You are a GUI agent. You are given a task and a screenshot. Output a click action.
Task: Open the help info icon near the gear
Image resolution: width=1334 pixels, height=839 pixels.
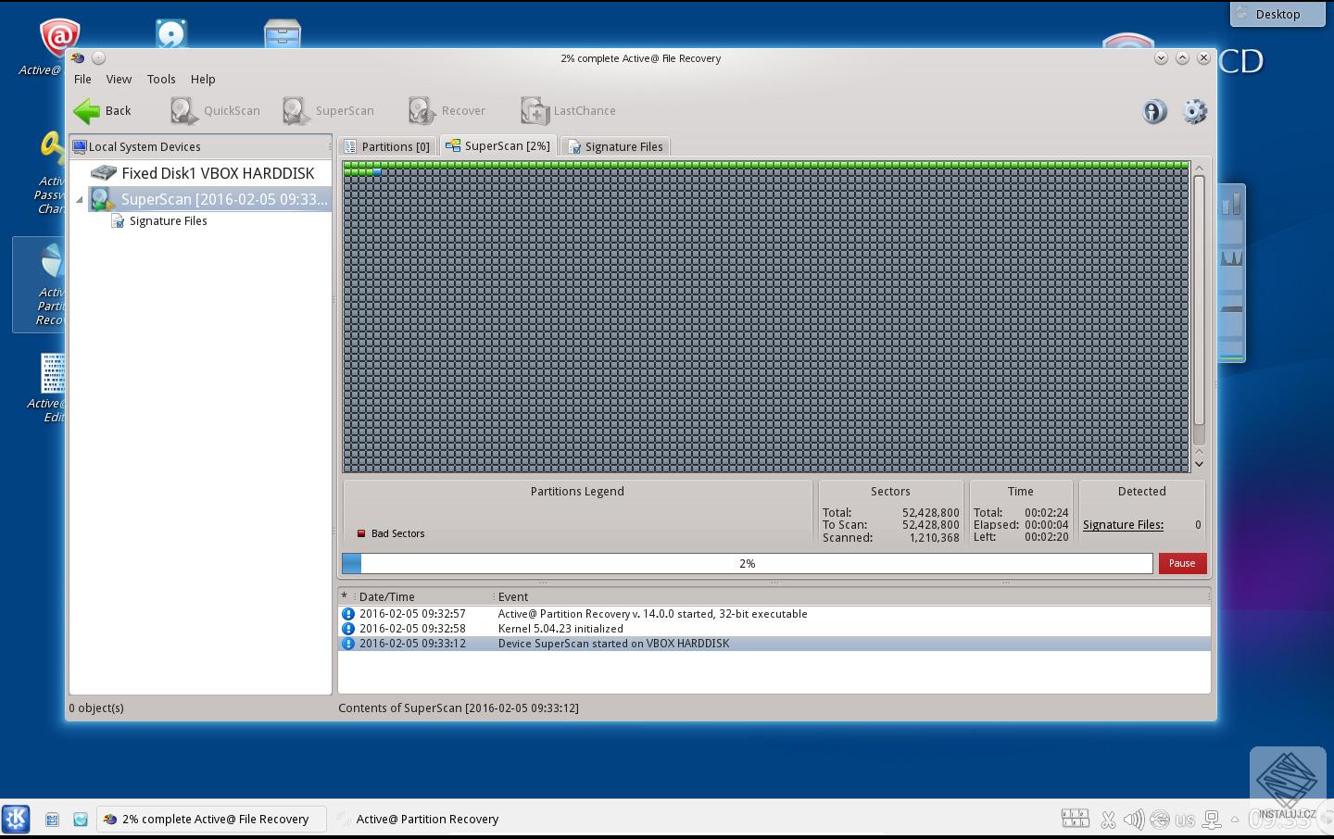coord(1153,111)
